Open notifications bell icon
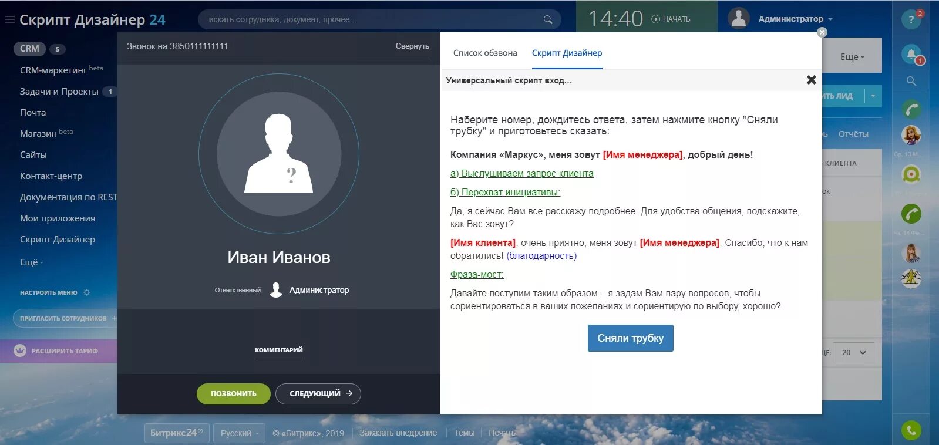Viewport: 939px width, 445px height. [x=911, y=54]
